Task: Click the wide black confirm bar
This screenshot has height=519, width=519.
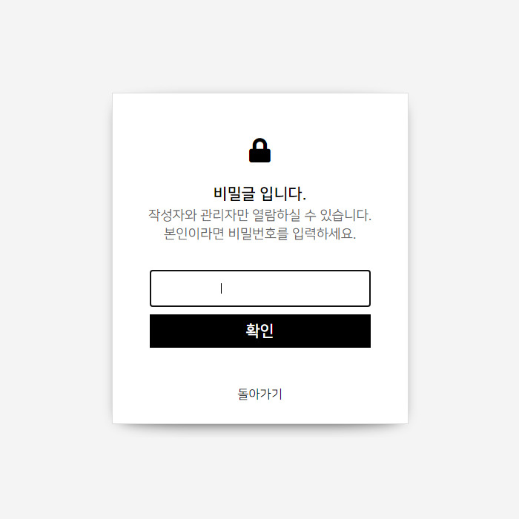Action: point(260,331)
